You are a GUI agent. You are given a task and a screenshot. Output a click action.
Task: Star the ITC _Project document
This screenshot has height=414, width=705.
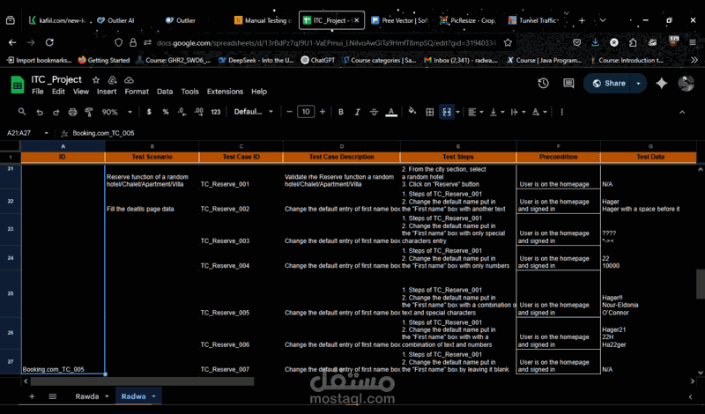[x=96, y=80]
